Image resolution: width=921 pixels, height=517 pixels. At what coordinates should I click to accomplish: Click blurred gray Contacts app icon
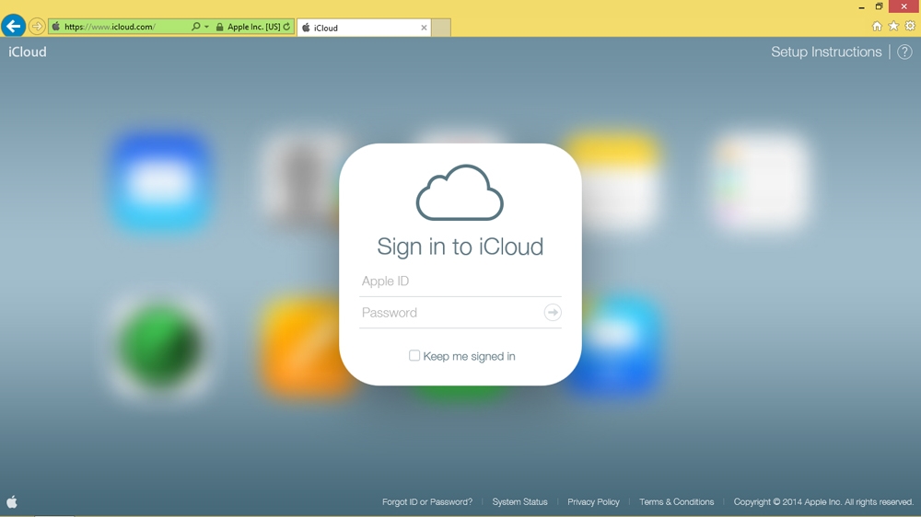pyautogui.click(x=299, y=182)
